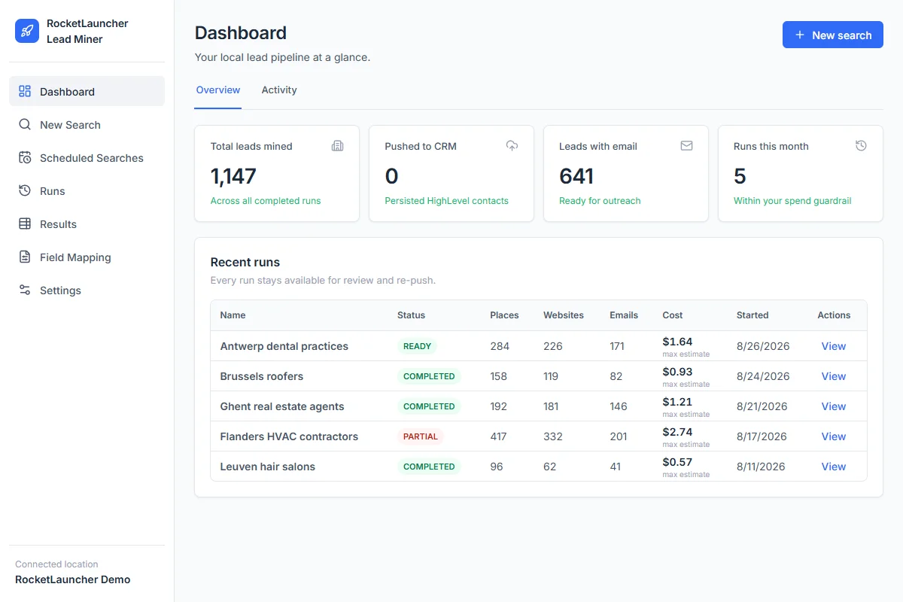Click the history clock icon on Runs this month card
This screenshot has width=903, height=602.
point(861,146)
